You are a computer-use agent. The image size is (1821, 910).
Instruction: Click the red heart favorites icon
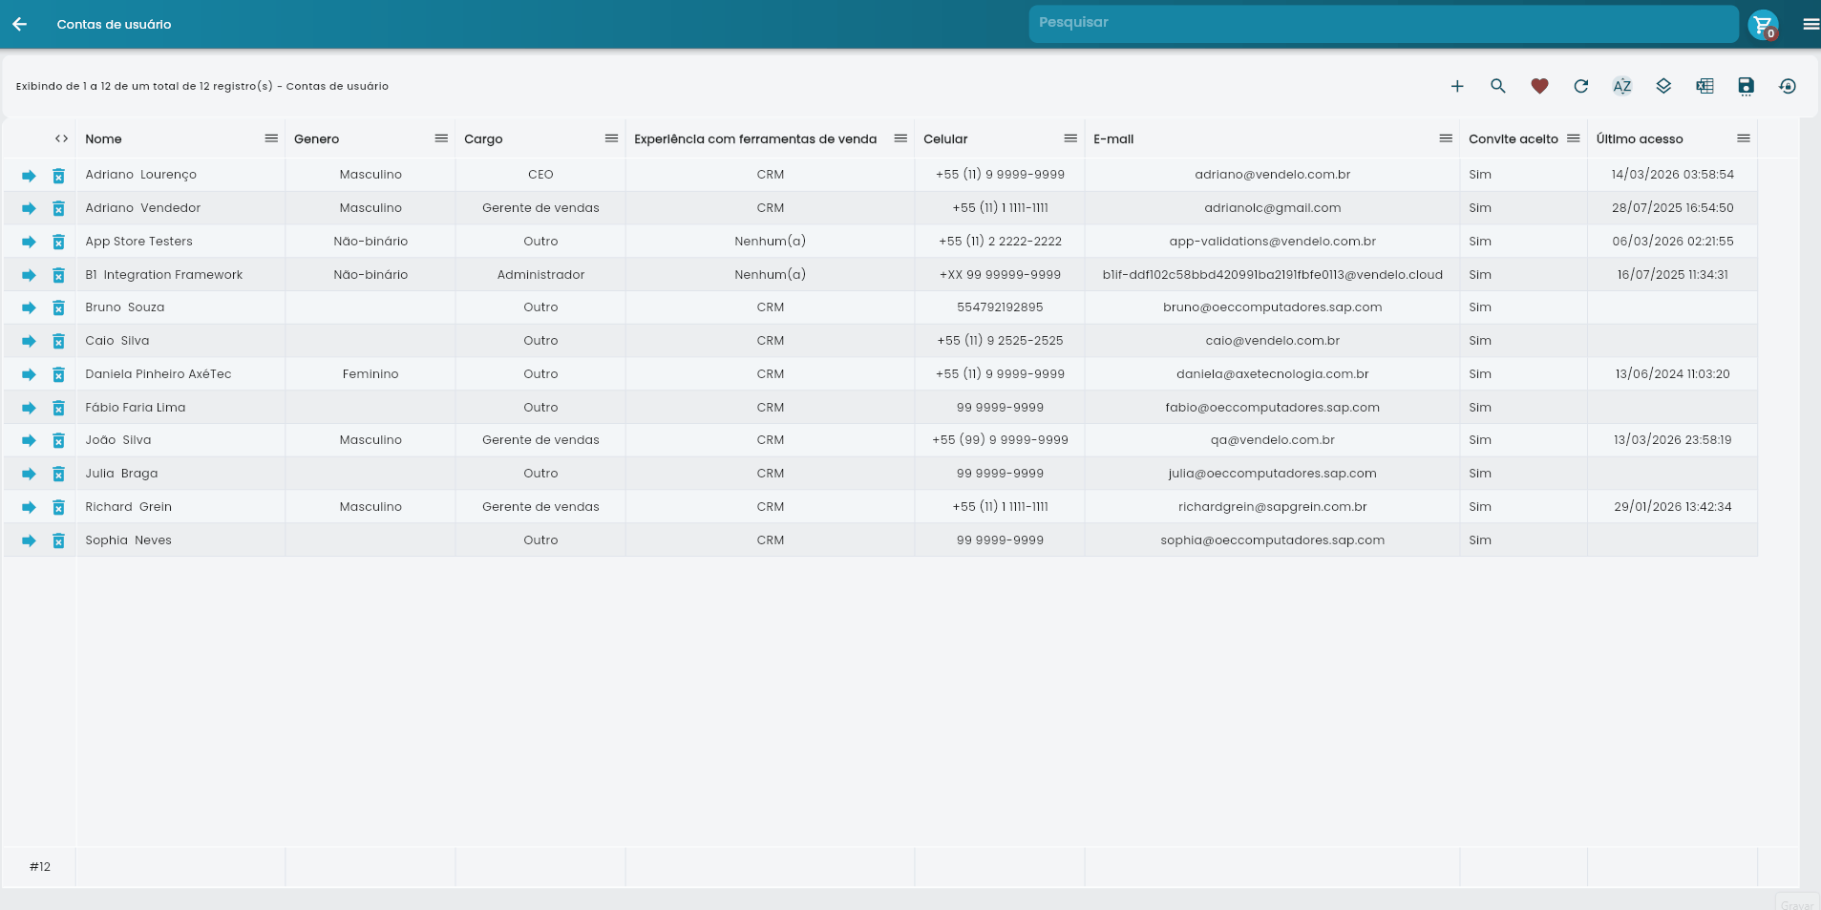(1539, 86)
